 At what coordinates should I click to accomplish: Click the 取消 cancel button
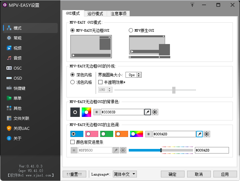point(199,174)
